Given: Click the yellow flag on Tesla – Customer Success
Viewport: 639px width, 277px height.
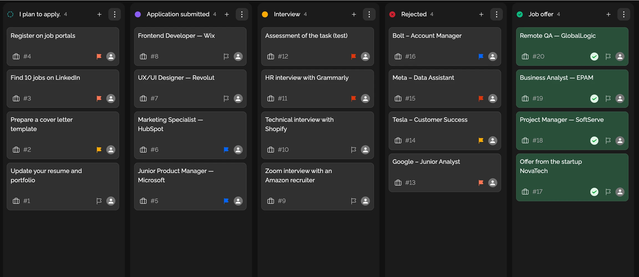Looking at the screenshot, I should pos(481,140).
